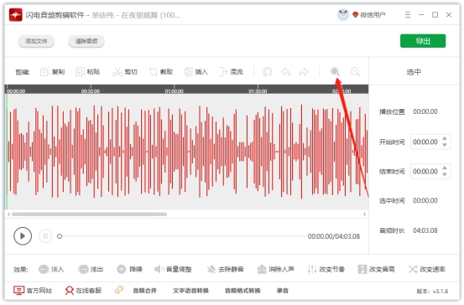The width and height of the screenshot is (464, 305).
Task: Zoom in on the waveform with the magnifier plus
Action: coord(335,71)
